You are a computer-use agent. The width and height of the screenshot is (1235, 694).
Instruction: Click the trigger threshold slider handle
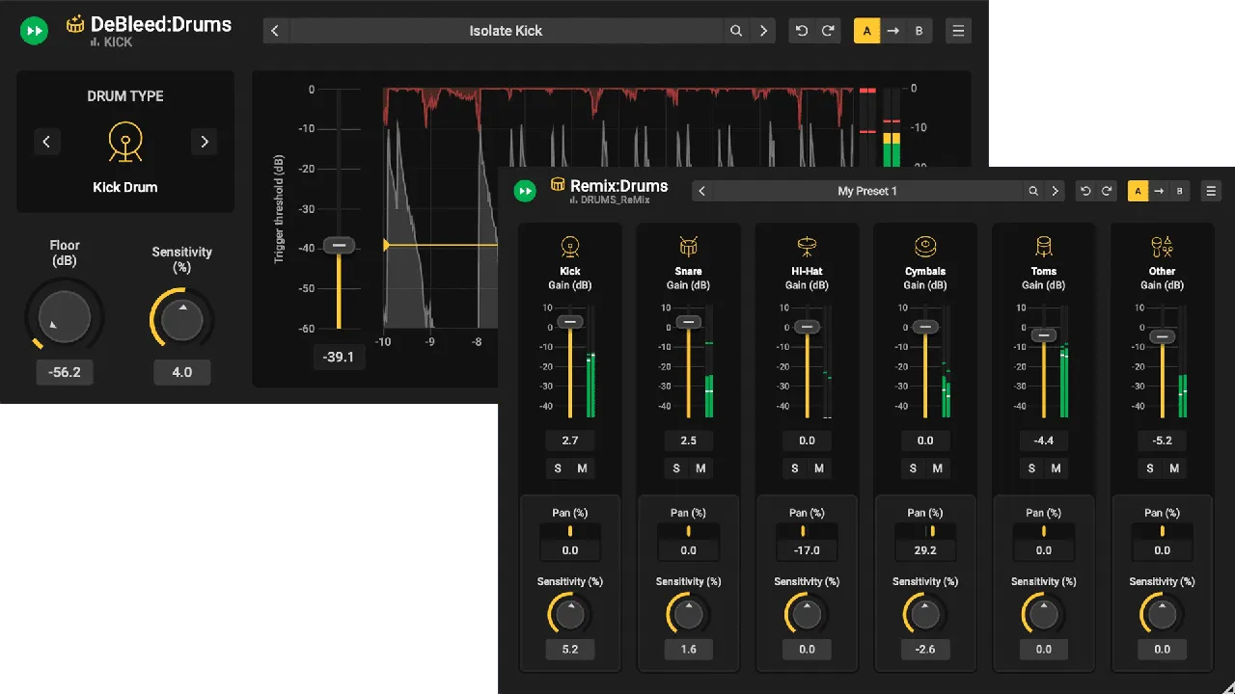click(x=339, y=246)
